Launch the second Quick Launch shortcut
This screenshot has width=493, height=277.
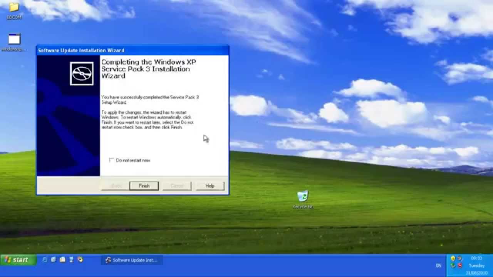click(54, 260)
